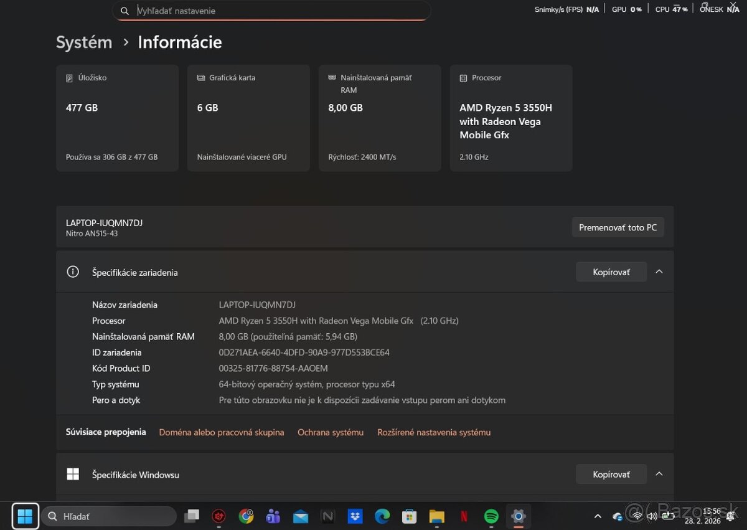
Task: Open the Start menu
Action: coord(25,516)
